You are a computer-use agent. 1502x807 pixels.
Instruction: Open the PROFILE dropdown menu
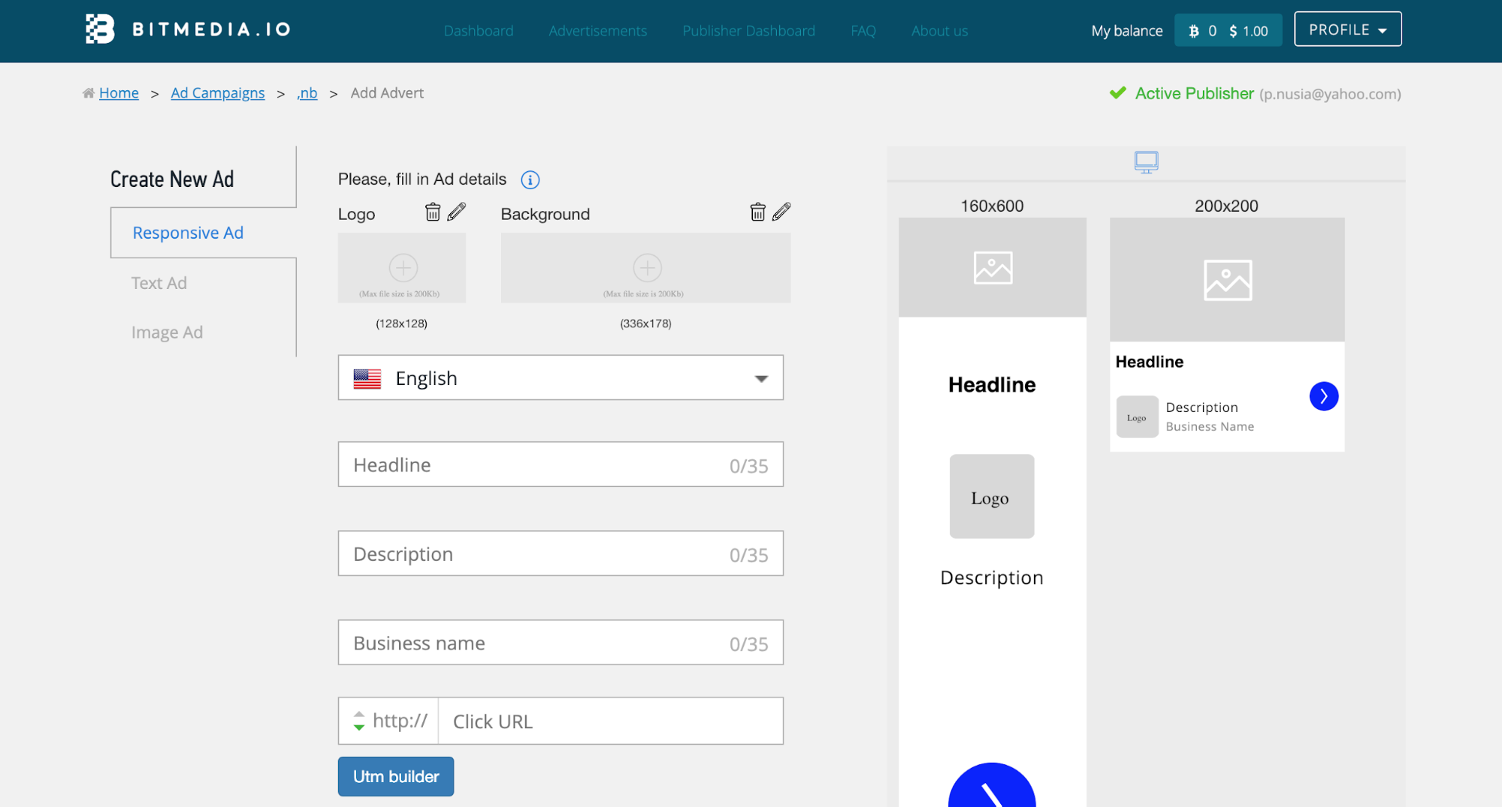point(1347,29)
